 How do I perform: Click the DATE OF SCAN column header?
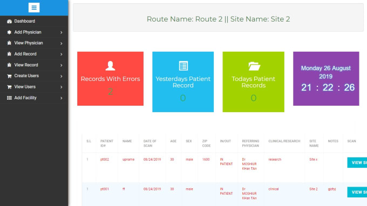[150, 143]
